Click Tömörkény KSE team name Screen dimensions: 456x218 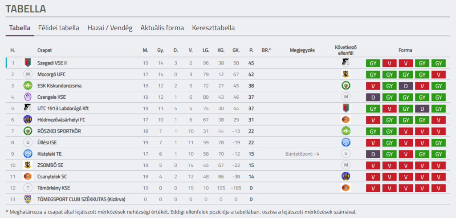53,188
